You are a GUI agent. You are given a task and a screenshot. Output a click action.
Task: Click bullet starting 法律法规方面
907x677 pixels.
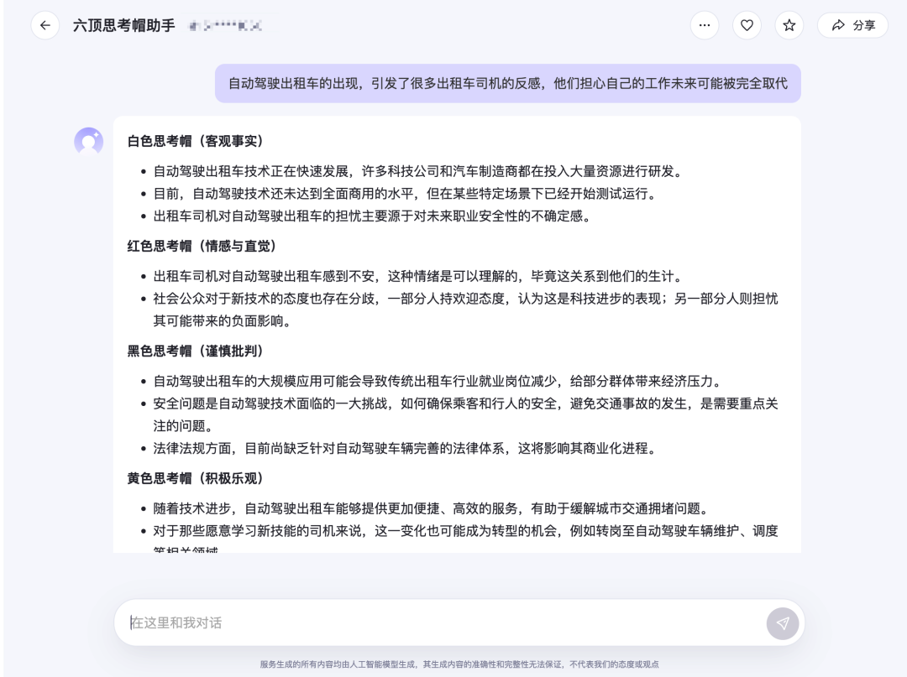pos(406,449)
